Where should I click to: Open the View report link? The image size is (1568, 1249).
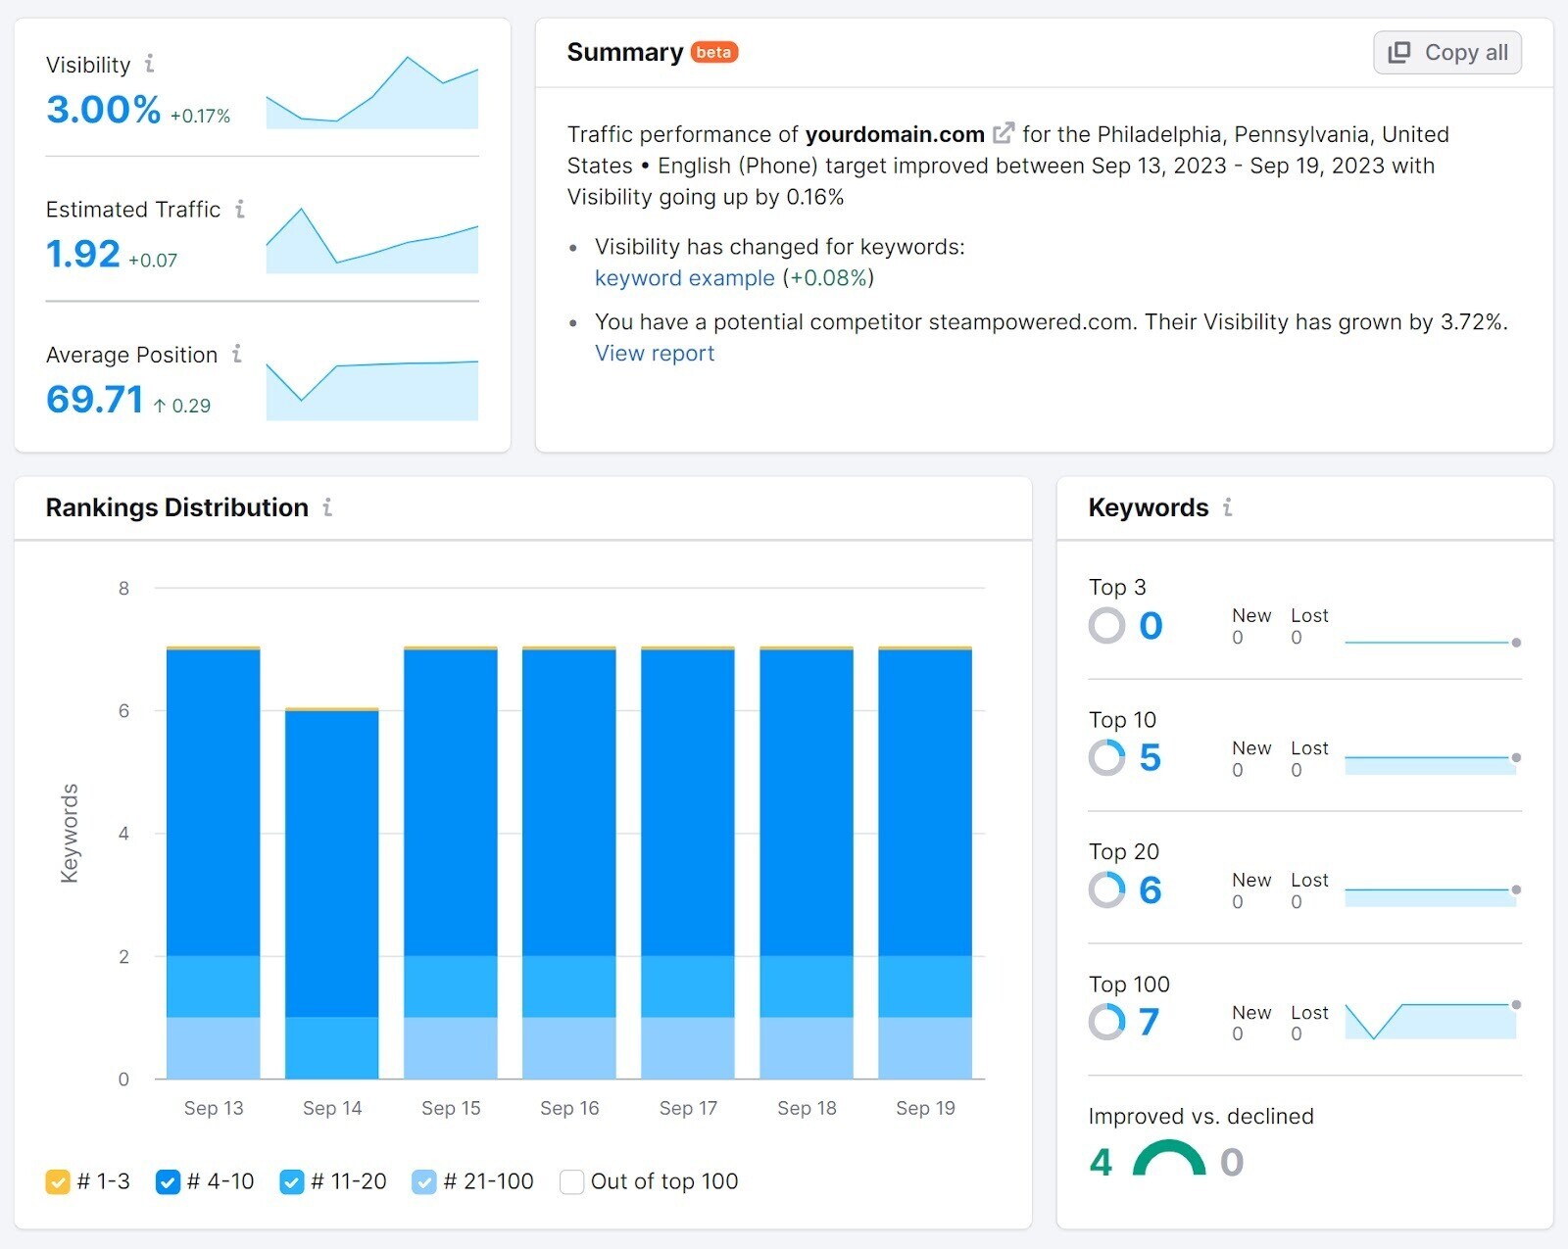click(x=654, y=353)
